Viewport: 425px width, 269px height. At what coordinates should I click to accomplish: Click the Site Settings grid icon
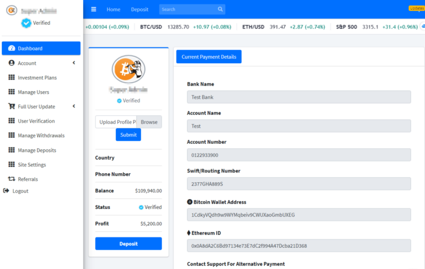tap(12, 165)
